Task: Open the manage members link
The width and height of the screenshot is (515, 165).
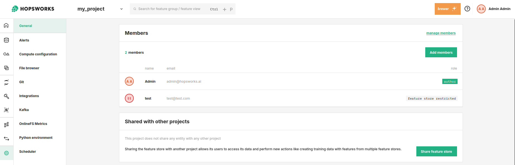Action: [441, 33]
